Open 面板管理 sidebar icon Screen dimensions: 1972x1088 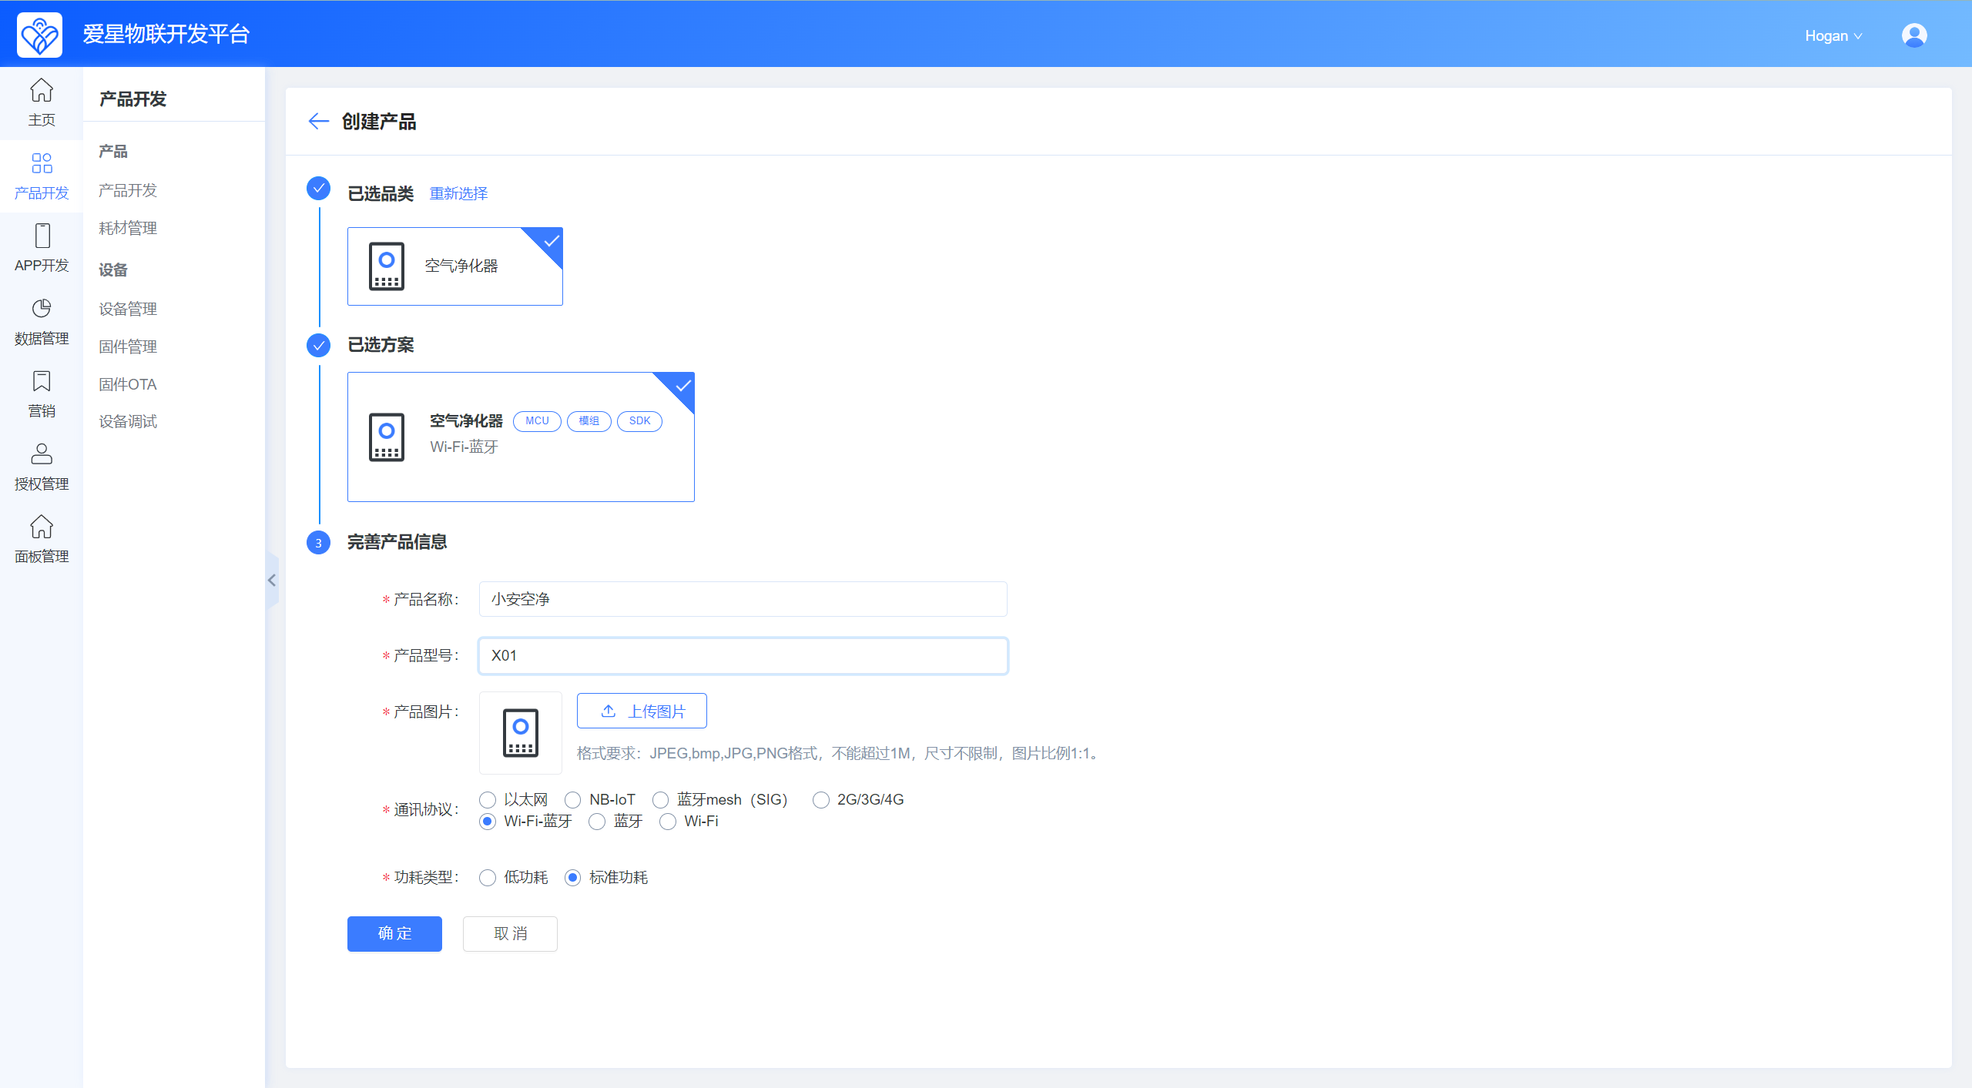tap(42, 528)
